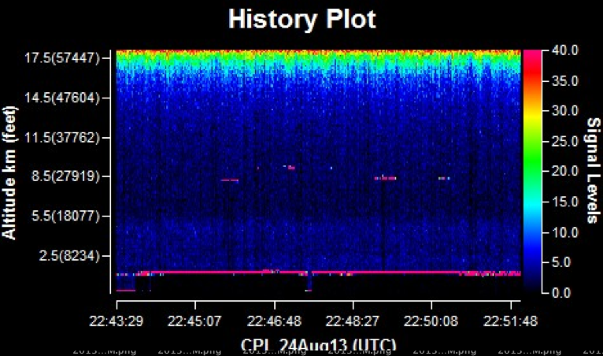This screenshot has height=356, width=603.
Task: Click the 0.0 color scale label
Action: click(x=558, y=293)
